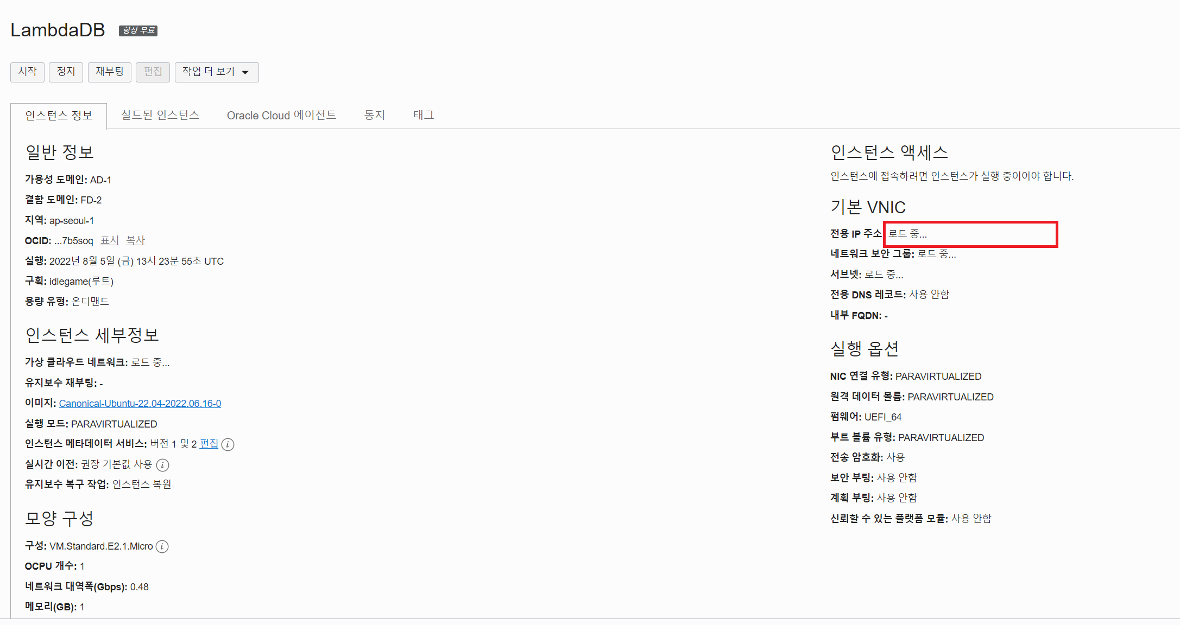Open the Oracle Cloud 에이전트 tab
This screenshot has height=625, width=1180.
coord(281,115)
